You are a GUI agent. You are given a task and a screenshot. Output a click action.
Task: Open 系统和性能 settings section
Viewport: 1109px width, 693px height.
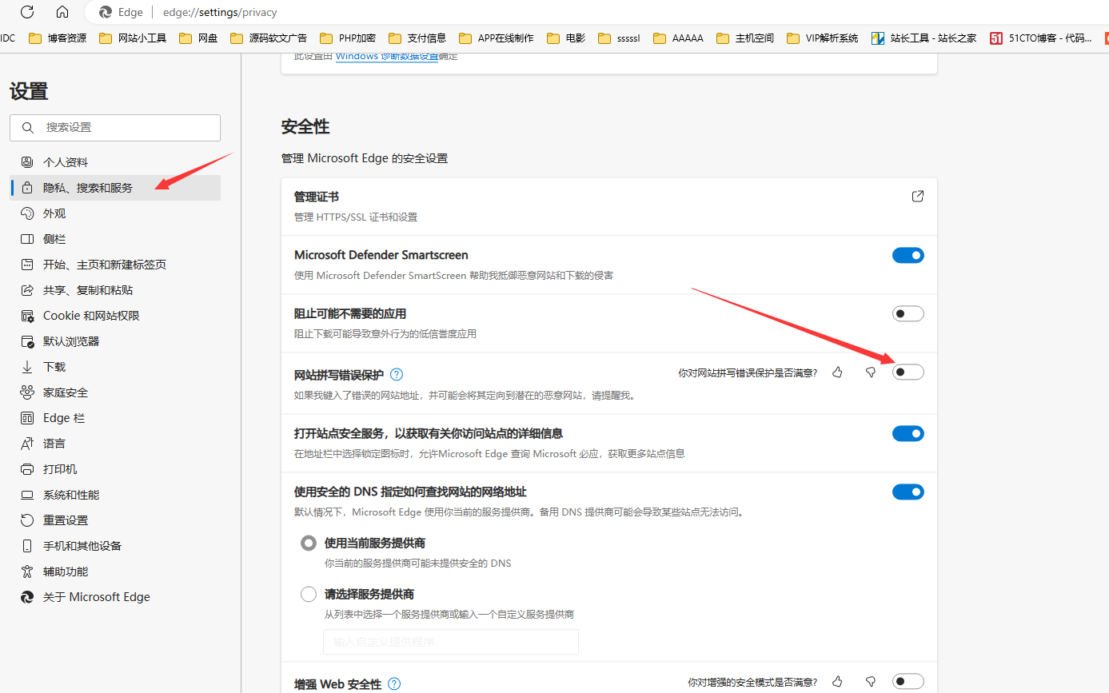click(x=115, y=495)
